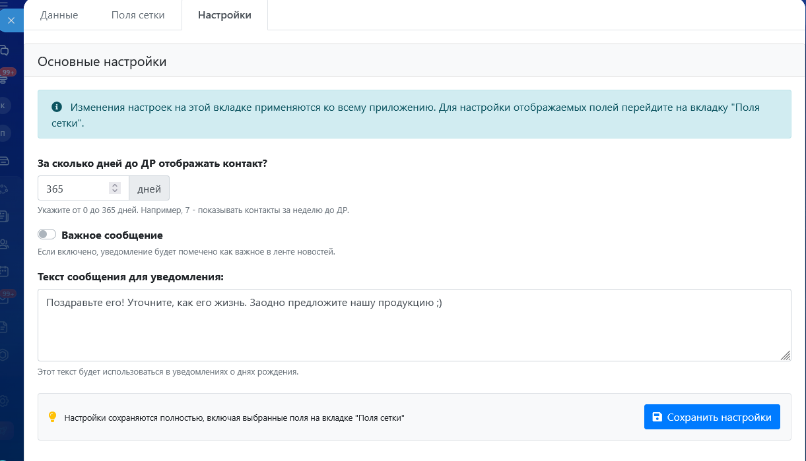This screenshot has width=806, height=461.
Task: Open the "Поля сетки" tab
Action: click(x=138, y=15)
